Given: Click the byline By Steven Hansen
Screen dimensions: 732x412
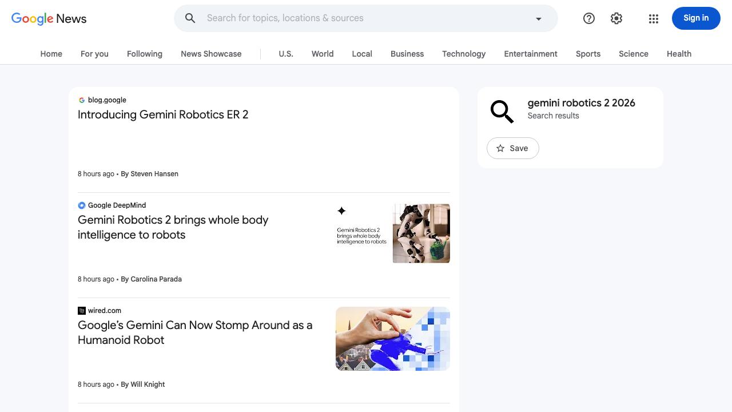Looking at the screenshot, I should pos(150,174).
